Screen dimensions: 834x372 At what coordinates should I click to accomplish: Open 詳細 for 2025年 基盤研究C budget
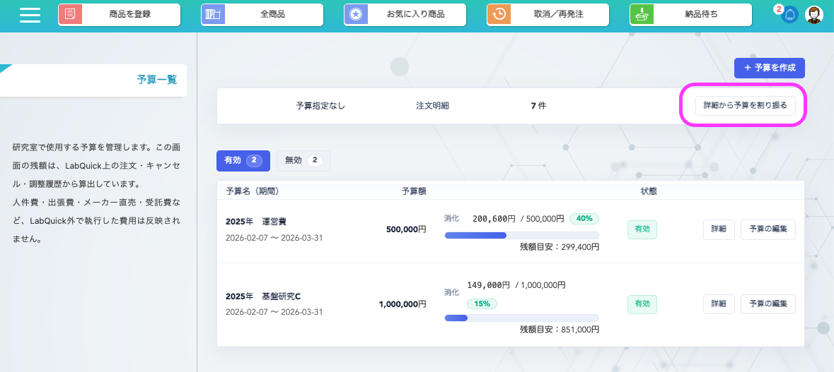718,304
